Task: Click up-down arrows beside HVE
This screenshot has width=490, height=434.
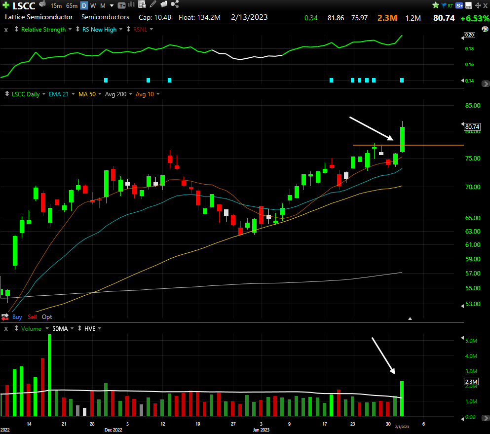Action: coord(79,328)
